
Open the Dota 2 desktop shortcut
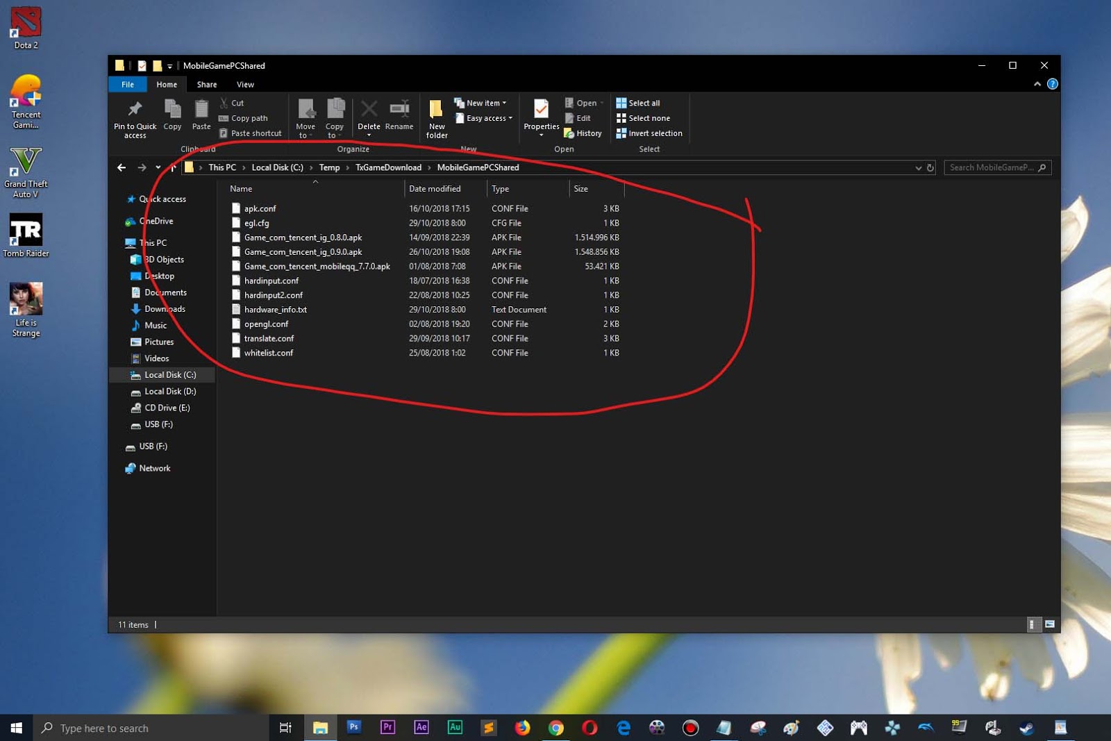tap(26, 28)
